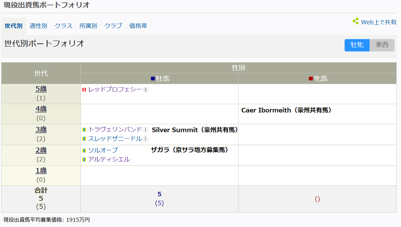This screenshot has height=227, width=401.
Task: Open the 4歳 generation link
Action: 41,109
